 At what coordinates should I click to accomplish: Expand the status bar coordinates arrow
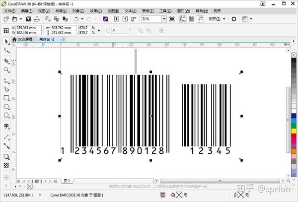pyautogui.click(x=40, y=195)
